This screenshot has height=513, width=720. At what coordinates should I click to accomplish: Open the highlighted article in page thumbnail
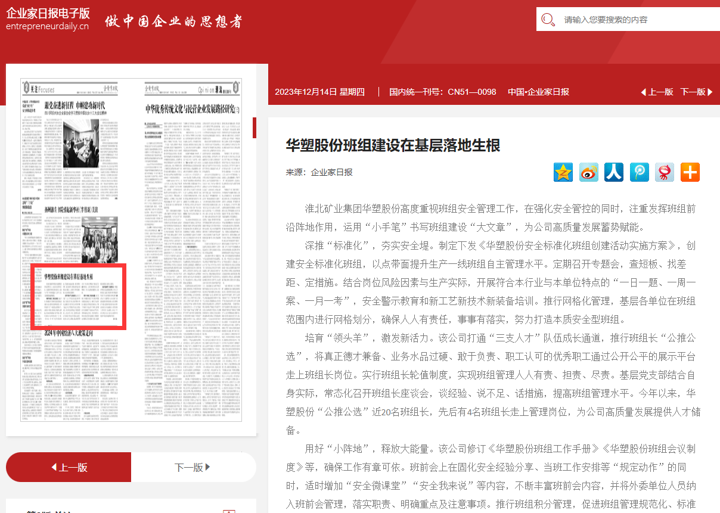(x=77, y=297)
